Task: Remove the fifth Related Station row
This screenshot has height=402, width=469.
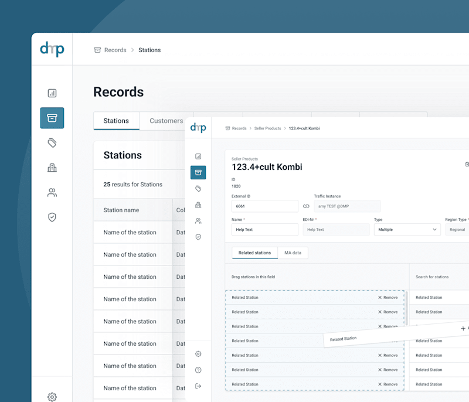Action: click(388, 355)
